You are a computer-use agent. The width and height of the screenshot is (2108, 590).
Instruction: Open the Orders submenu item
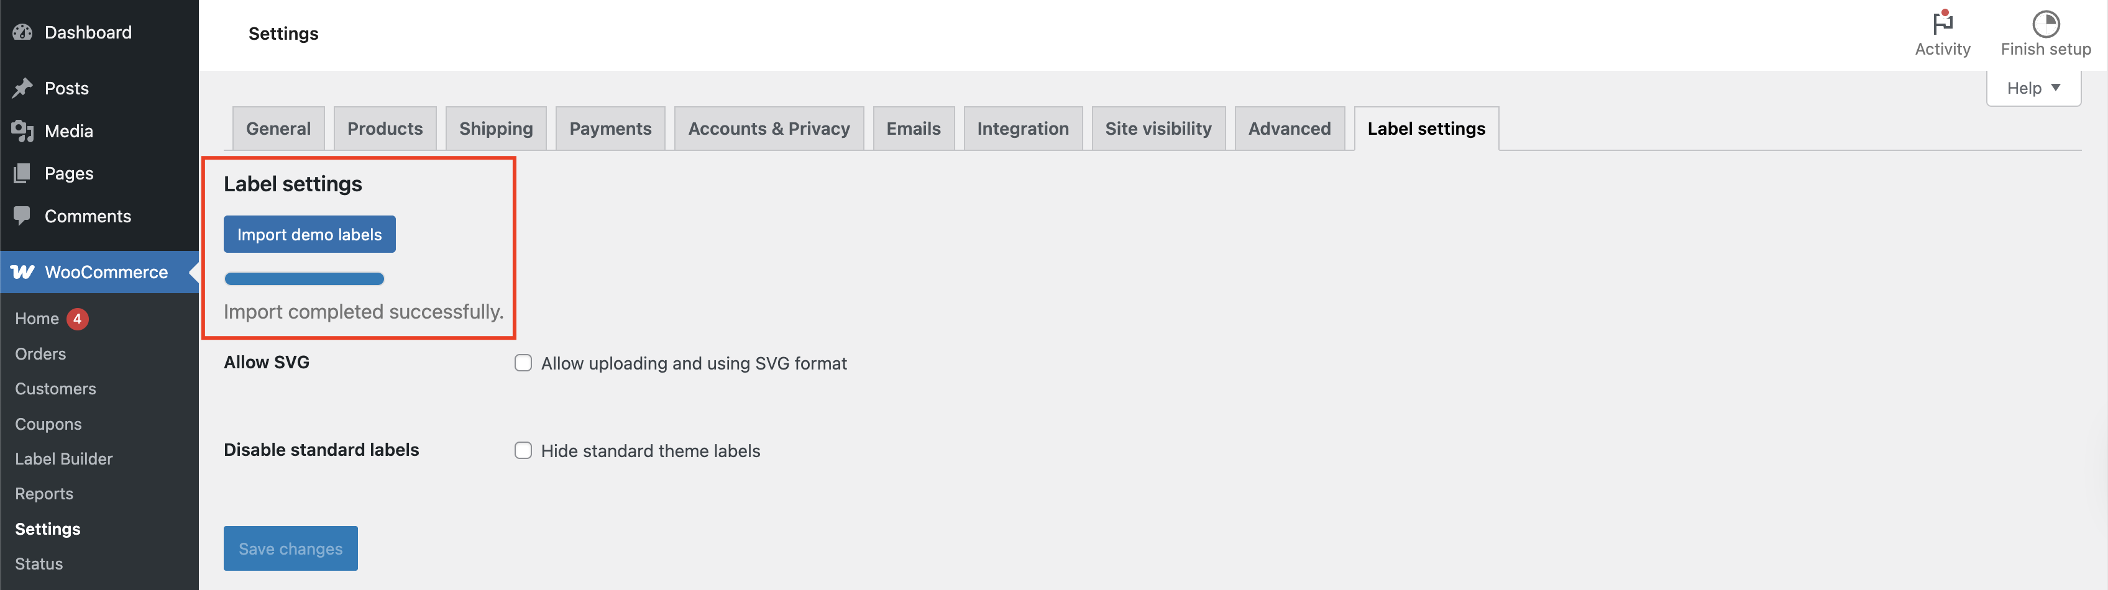tap(40, 353)
